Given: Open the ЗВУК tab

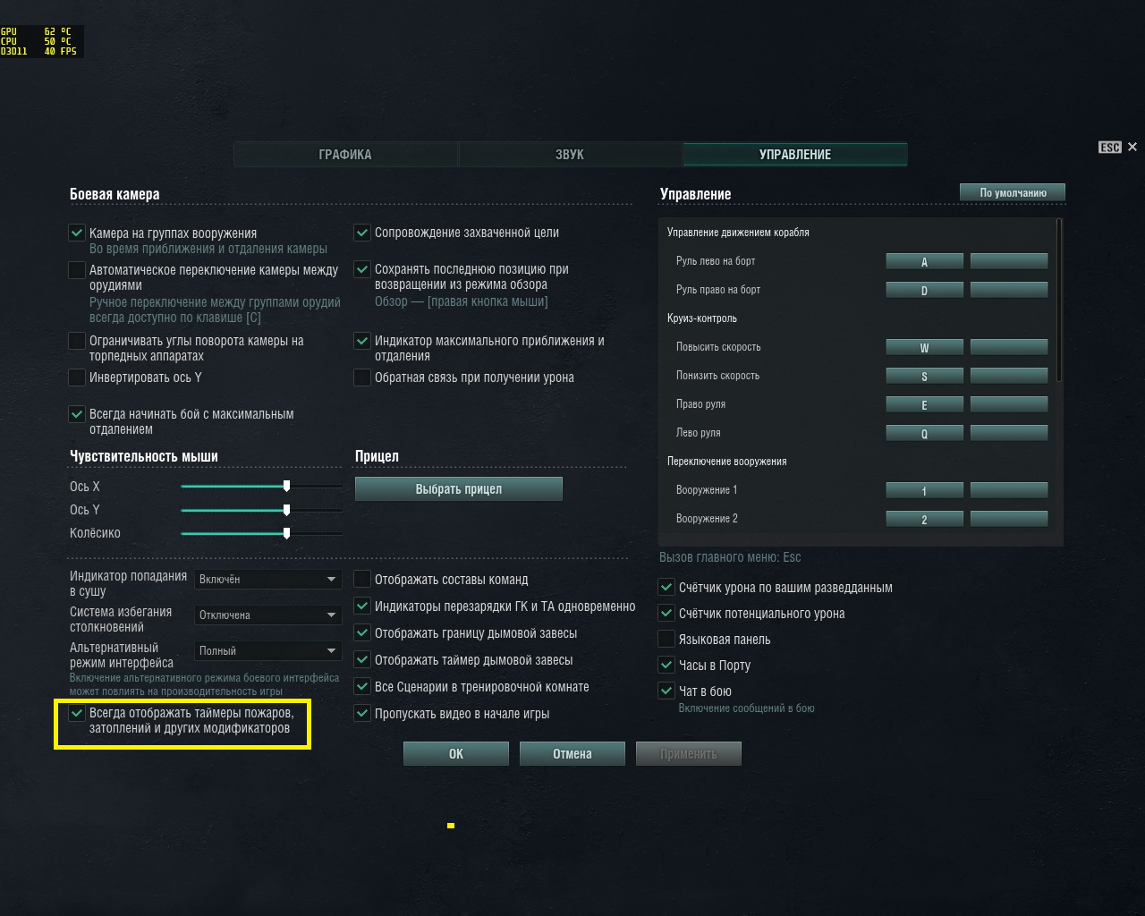Looking at the screenshot, I should tap(570, 154).
